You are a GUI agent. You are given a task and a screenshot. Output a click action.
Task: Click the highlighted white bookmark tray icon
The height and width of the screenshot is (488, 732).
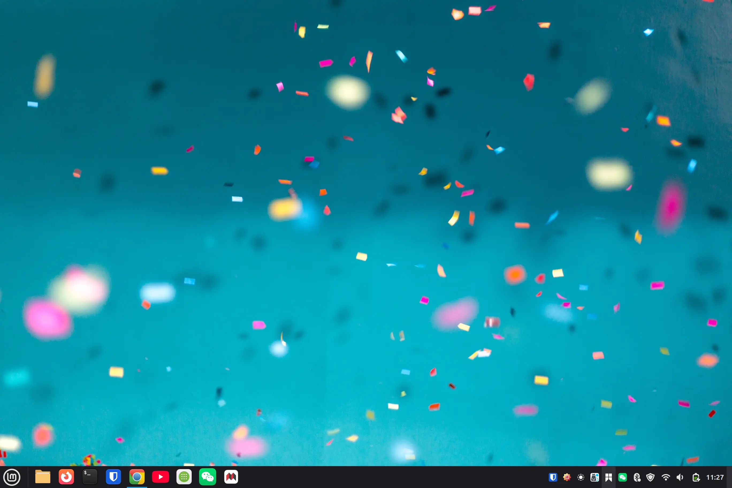click(609, 477)
